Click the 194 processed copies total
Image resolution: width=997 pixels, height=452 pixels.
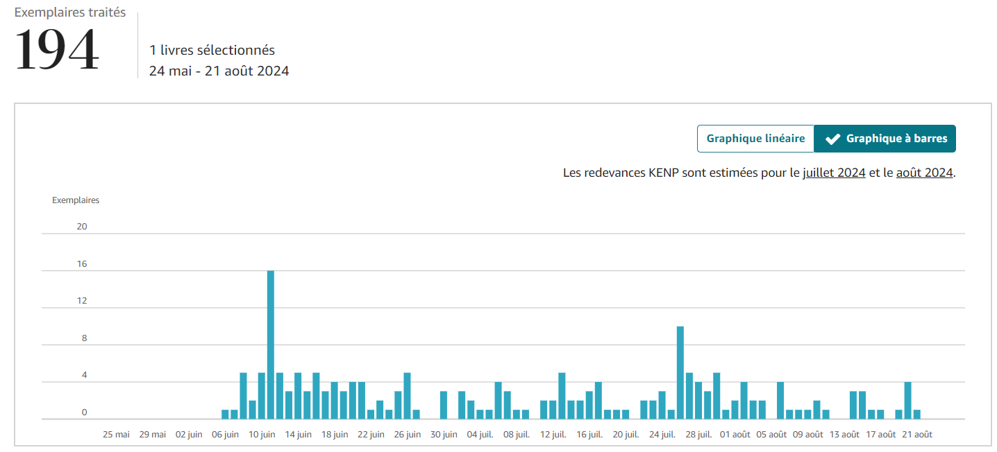tap(57, 51)
